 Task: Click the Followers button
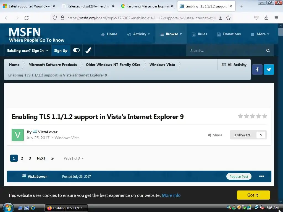coord(248,135)
